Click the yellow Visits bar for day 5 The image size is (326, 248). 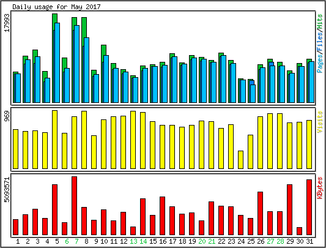point(54,140)
